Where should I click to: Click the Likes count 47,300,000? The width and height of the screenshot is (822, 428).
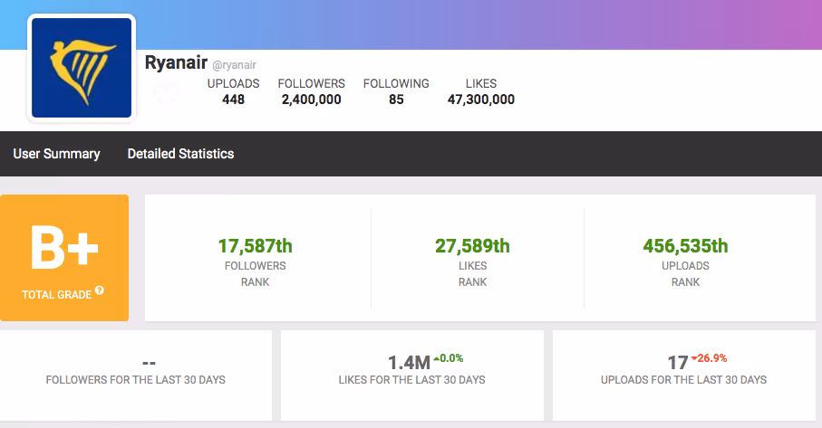pos(481,100)
